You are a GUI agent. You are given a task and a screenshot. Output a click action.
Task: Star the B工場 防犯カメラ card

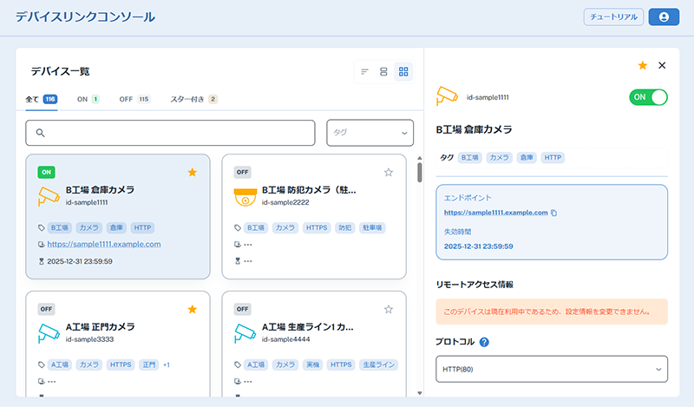click(389, 173)
